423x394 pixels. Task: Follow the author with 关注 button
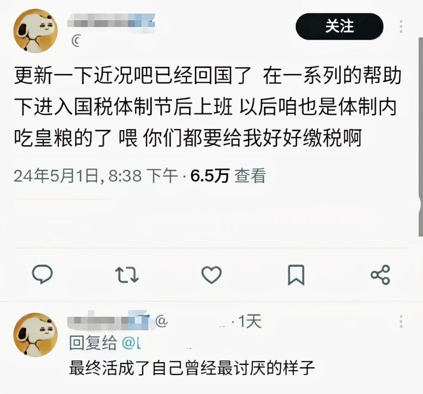pyautogui.click(x=339, y=27)
